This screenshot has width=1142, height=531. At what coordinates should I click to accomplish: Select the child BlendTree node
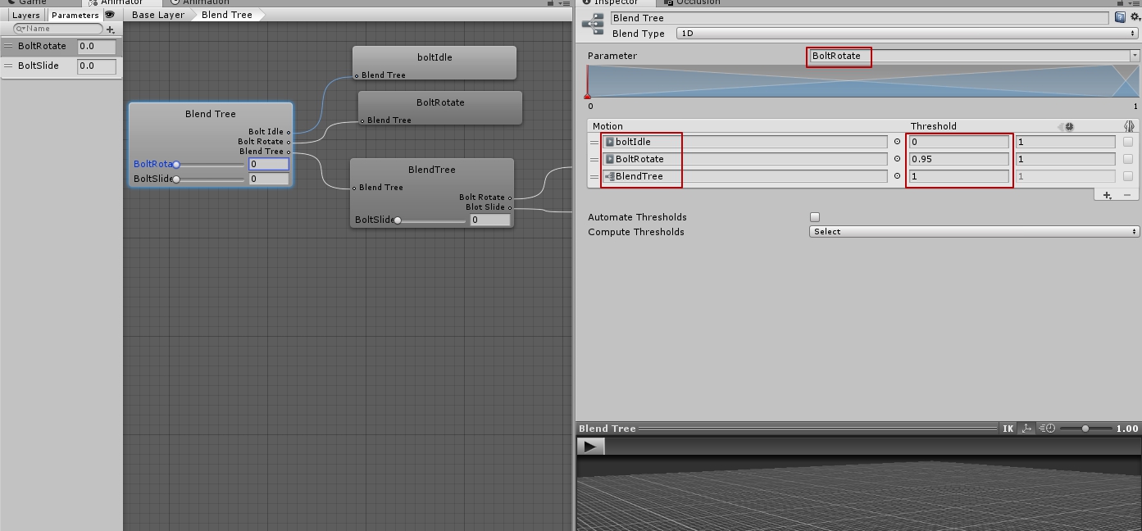pos(432,193)
